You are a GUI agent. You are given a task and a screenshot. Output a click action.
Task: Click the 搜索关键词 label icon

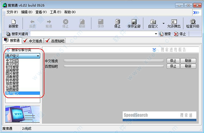(x=8, y=34)
